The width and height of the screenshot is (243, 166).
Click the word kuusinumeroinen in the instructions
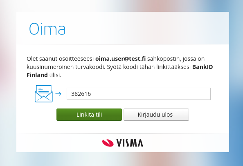click(50, 67)
